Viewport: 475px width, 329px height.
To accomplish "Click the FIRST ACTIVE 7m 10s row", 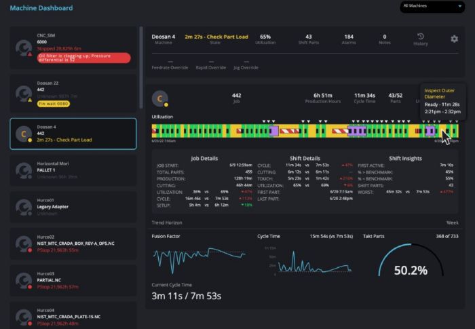I will pos(406,166).
